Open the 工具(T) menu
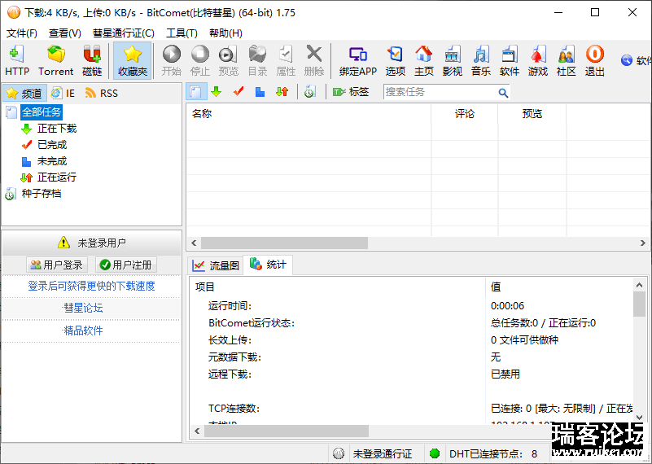 coord(182,33)
